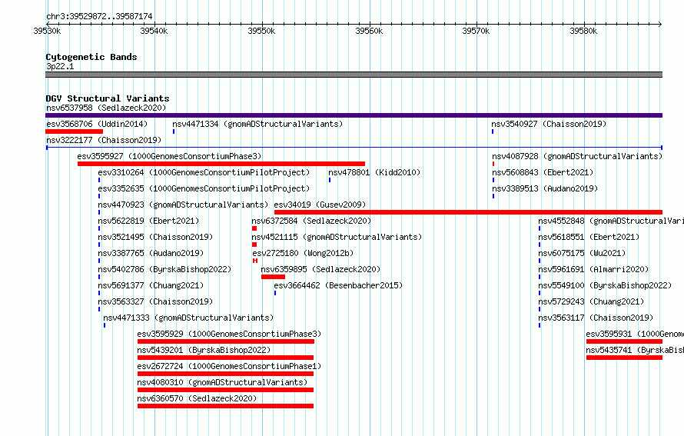Open esv34019 (Gusev2009) label

320,205
